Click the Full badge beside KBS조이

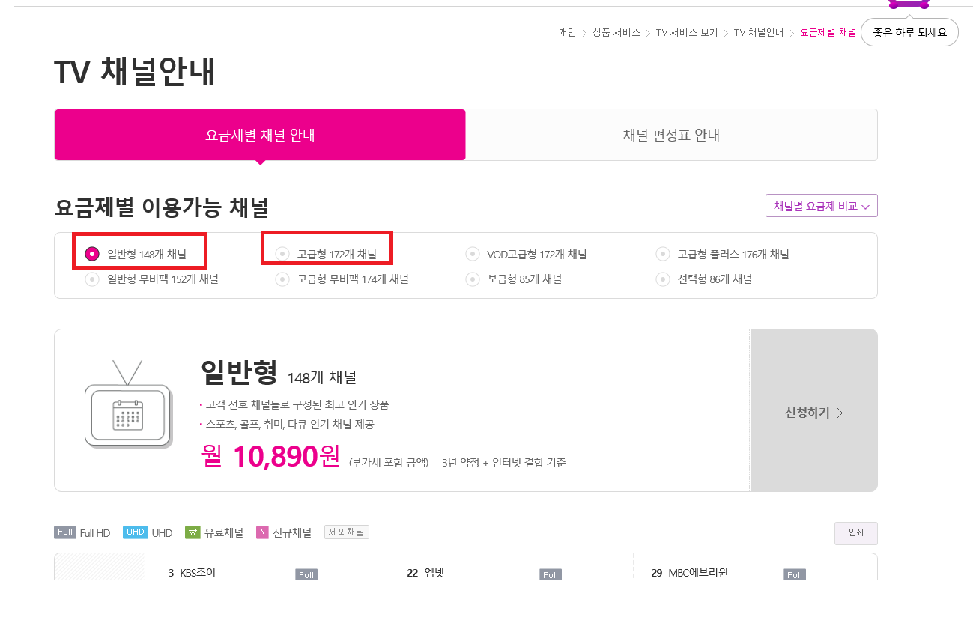click(306, 574)
